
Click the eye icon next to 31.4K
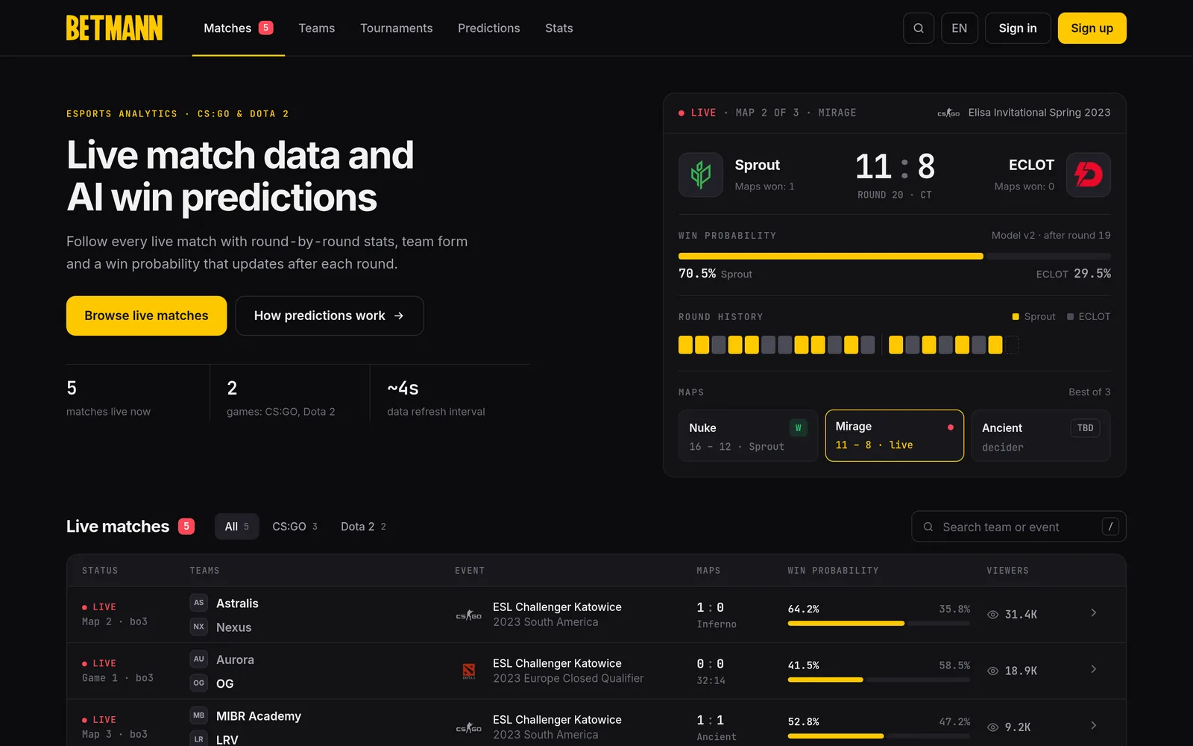[x=992, y=615]
